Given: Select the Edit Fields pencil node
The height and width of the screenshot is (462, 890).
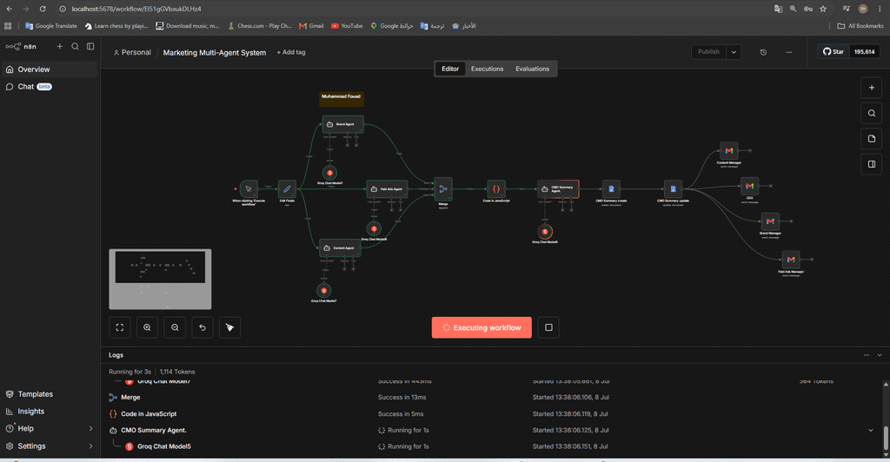Looking at the screenshot, I should [287, 188].
